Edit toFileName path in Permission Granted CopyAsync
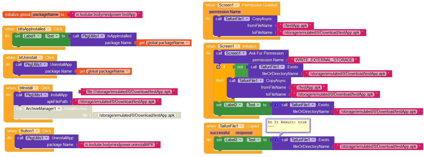Screen dimensions: 424x157 tap(322, 33)
